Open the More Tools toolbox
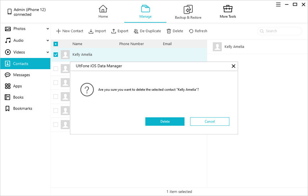Viewport: 308px width, 196px height. tap(228, 9)
